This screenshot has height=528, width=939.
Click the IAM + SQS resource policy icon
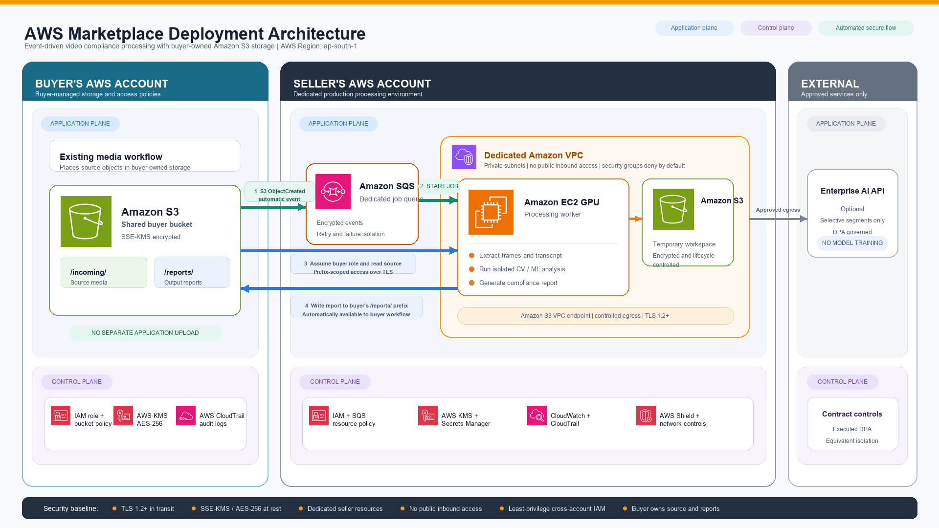[x=319, y=416]
